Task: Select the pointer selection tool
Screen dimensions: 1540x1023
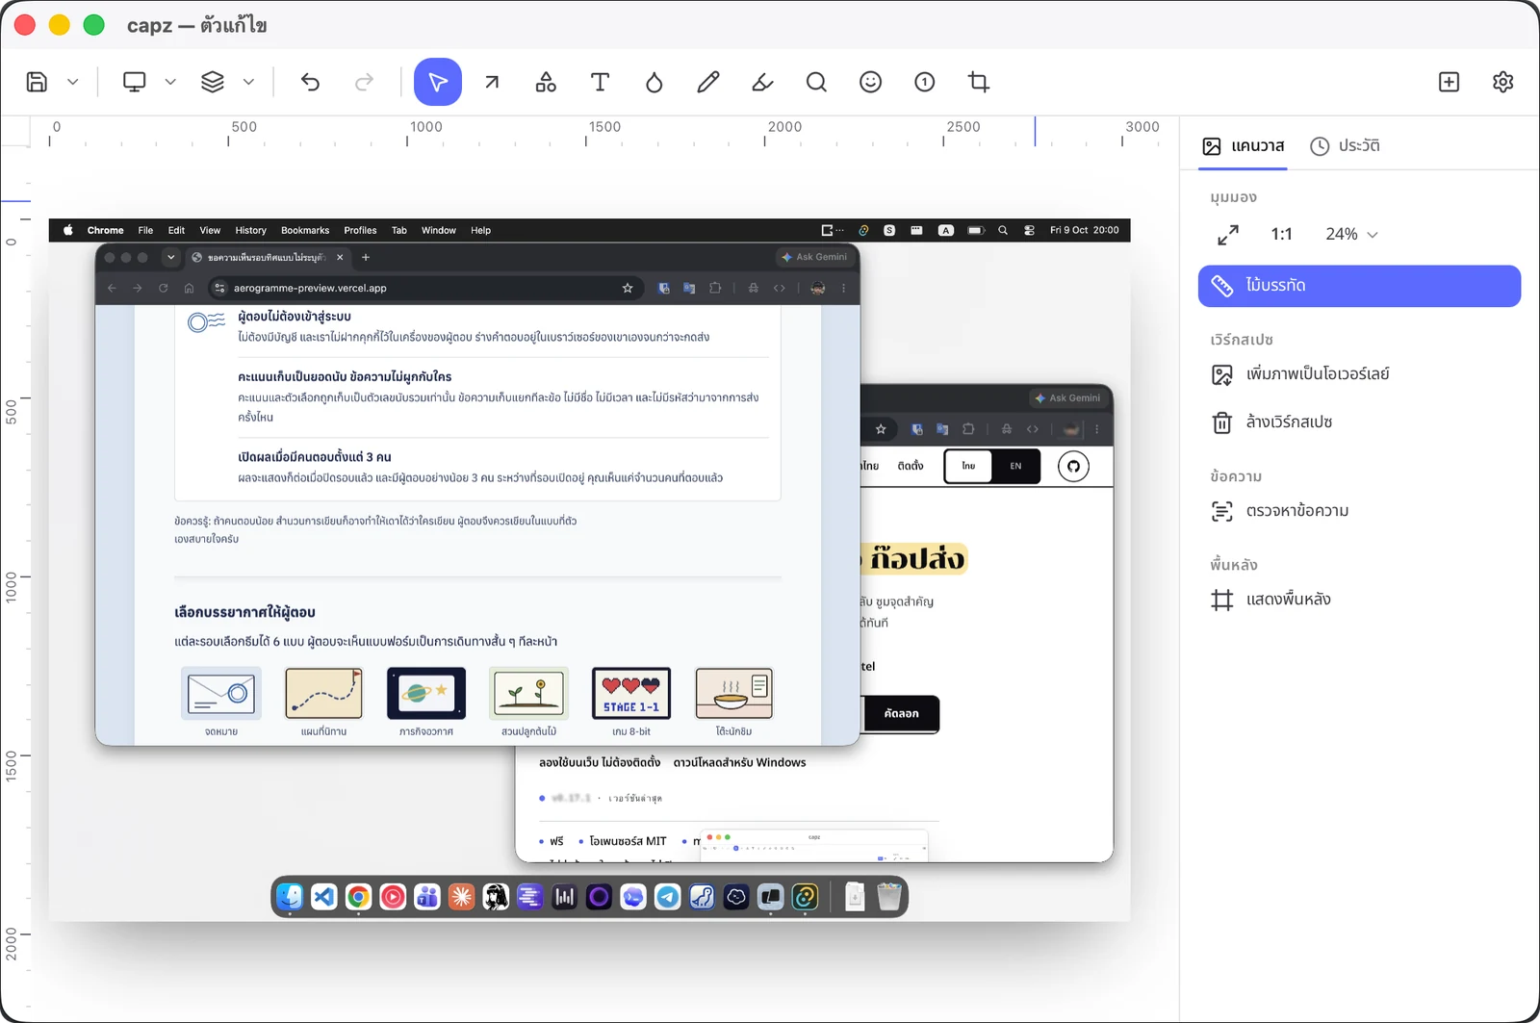Action: pos(438,82)
